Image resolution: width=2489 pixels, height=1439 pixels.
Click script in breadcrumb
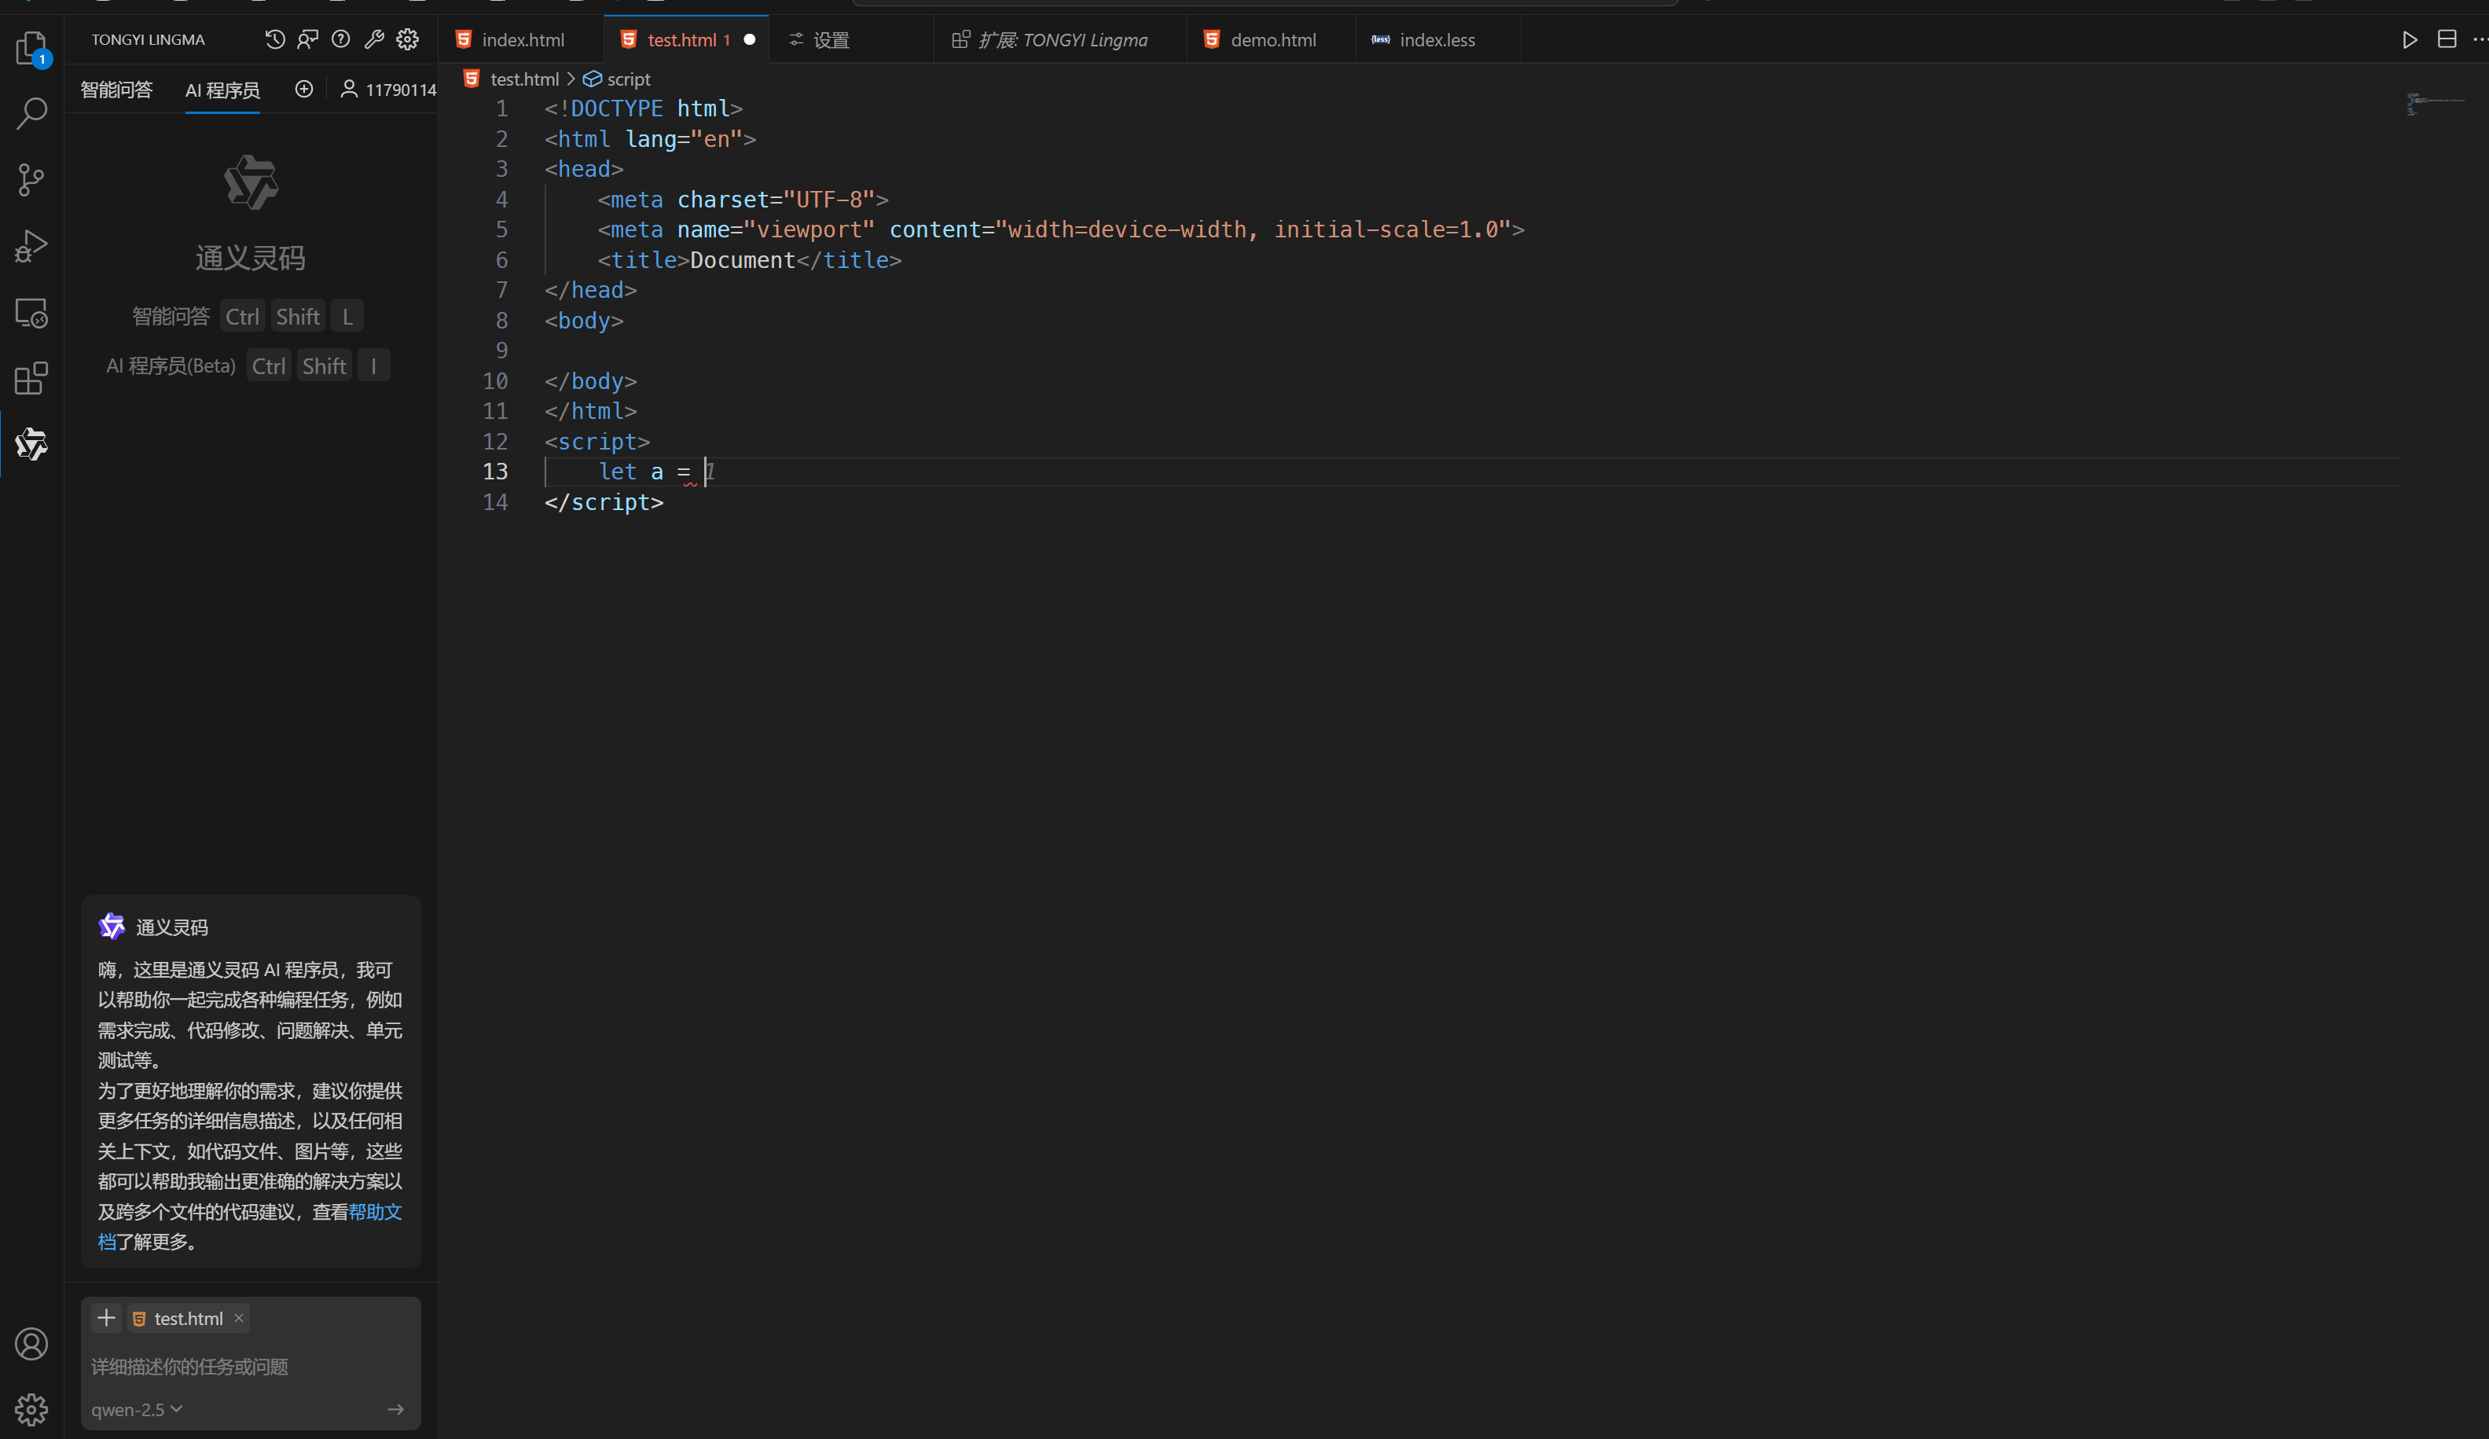coord(628,79)
